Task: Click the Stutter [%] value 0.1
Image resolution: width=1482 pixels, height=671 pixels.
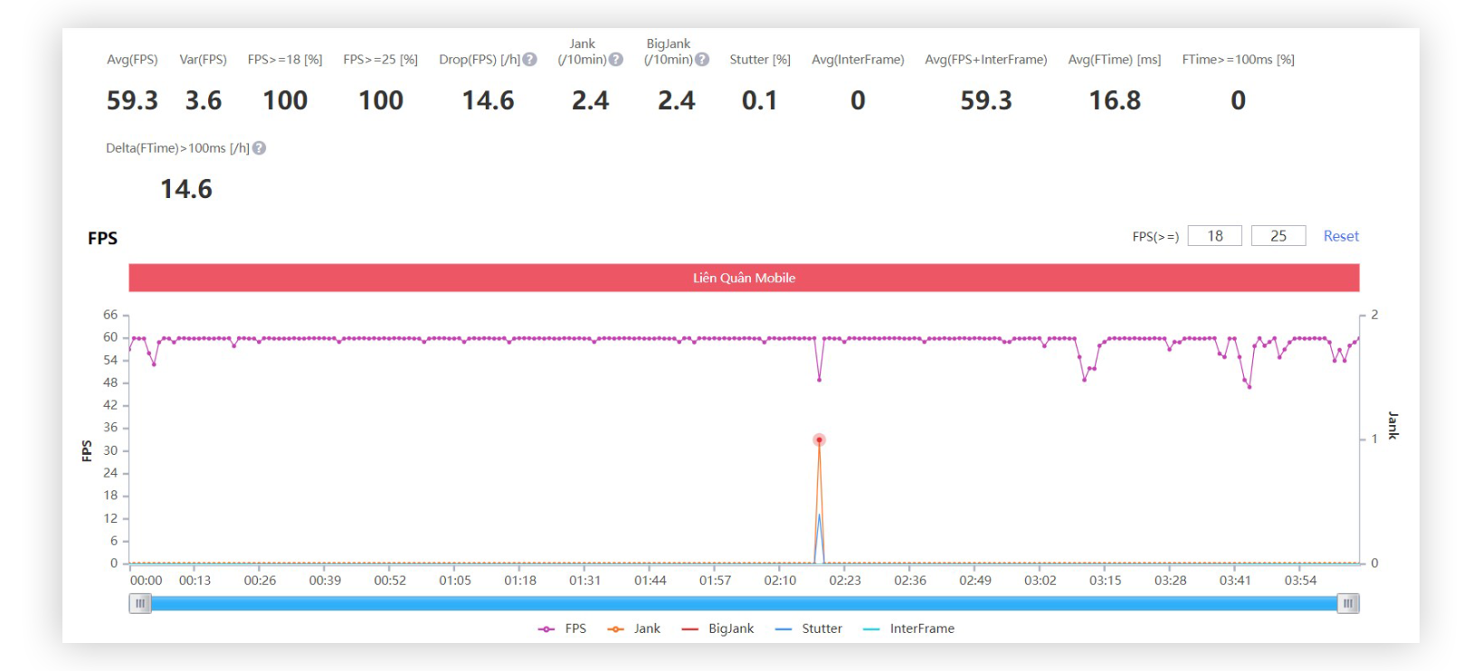Action: click(760, 100)
